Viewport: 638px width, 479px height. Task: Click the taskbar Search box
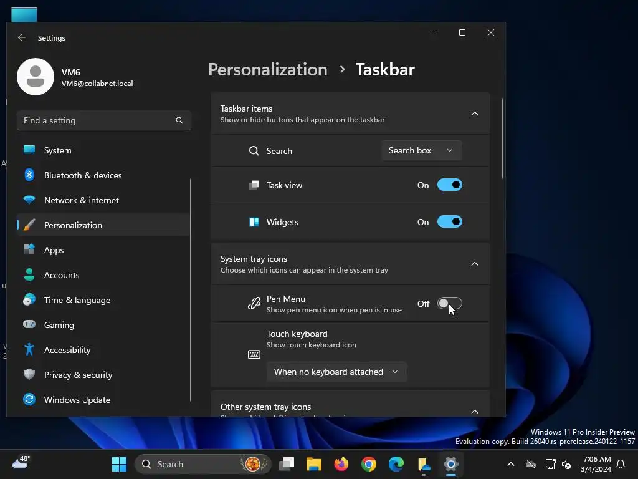pos(202,464)
